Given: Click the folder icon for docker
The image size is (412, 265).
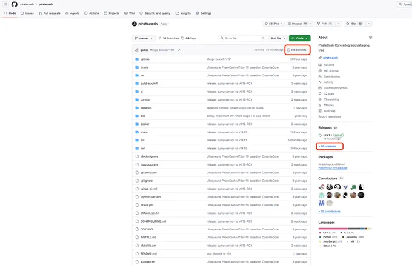Looking at the screenshot, I should coord(137,124).
